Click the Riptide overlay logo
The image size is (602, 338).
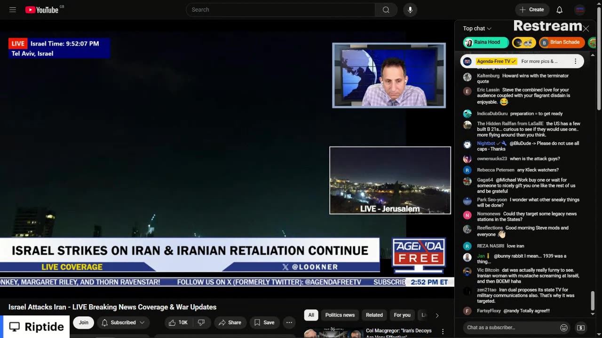36,327
